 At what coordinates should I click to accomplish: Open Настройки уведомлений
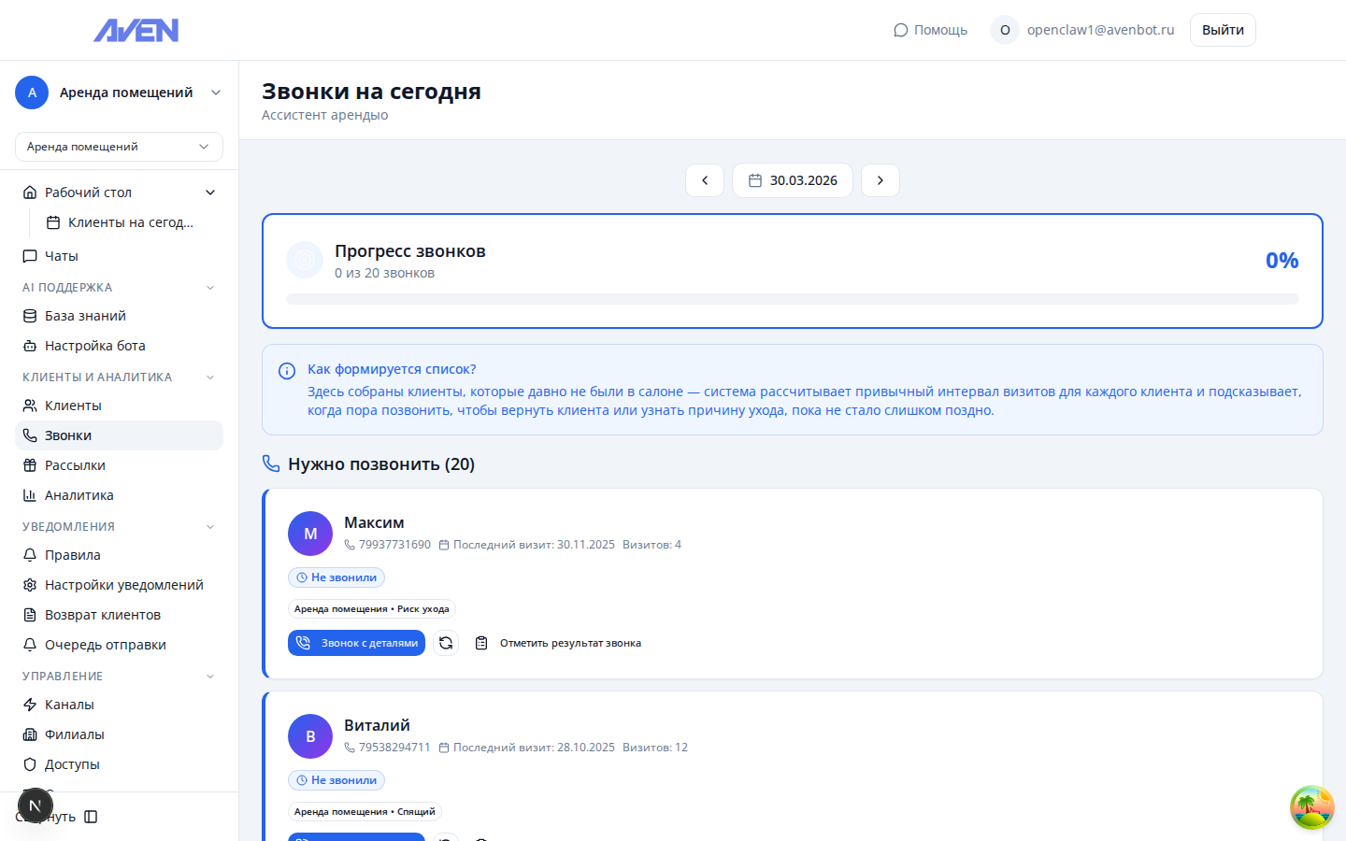124,584
